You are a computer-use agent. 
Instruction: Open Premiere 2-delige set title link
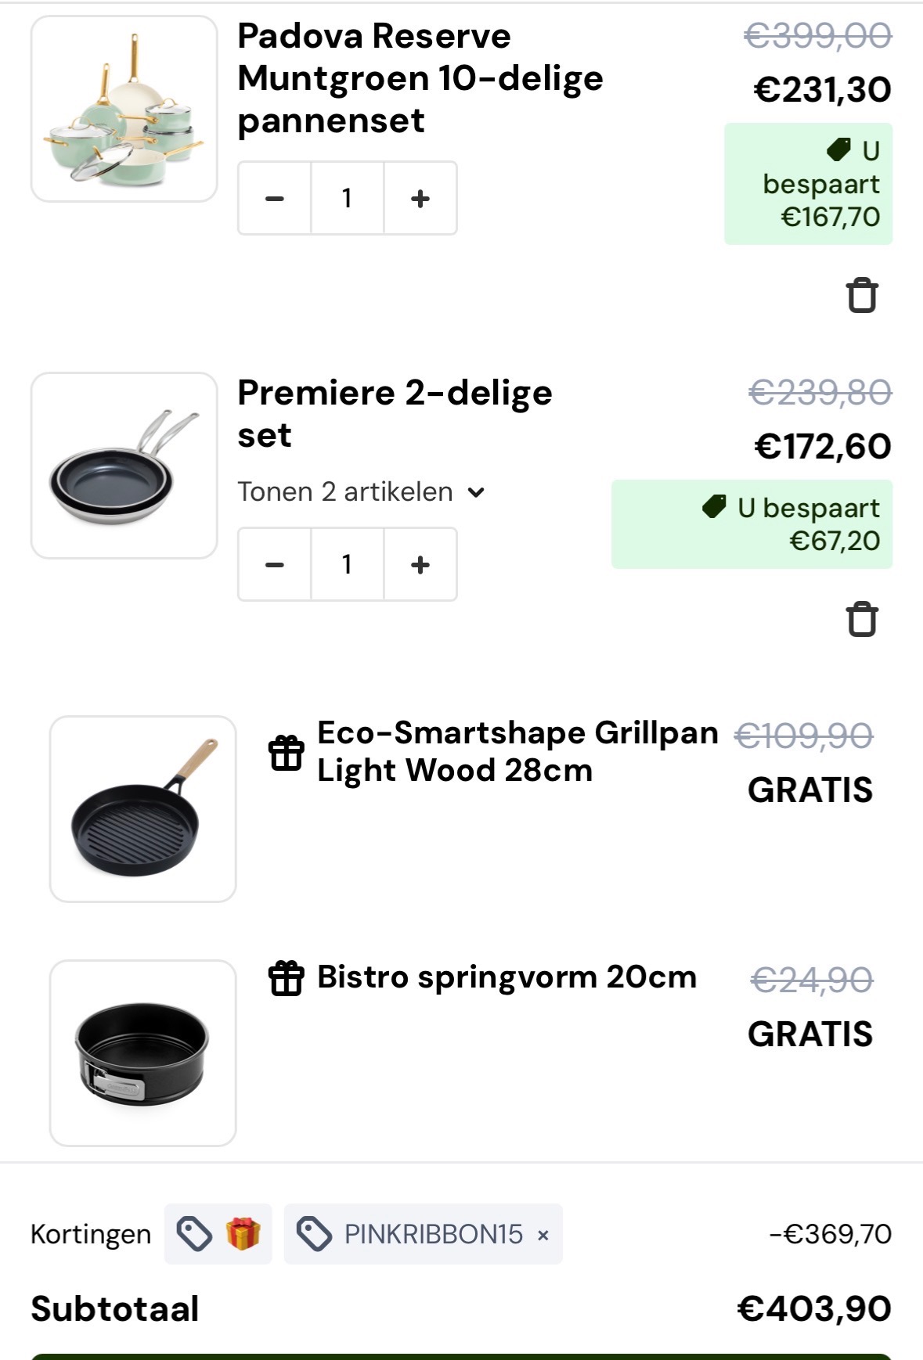click(395, 413)
